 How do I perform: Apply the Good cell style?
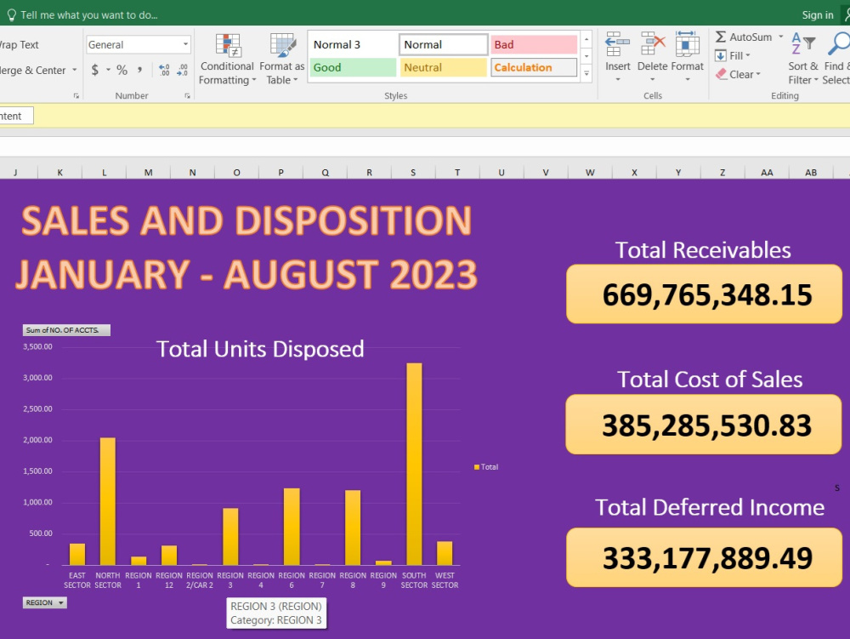coord(353,67)
